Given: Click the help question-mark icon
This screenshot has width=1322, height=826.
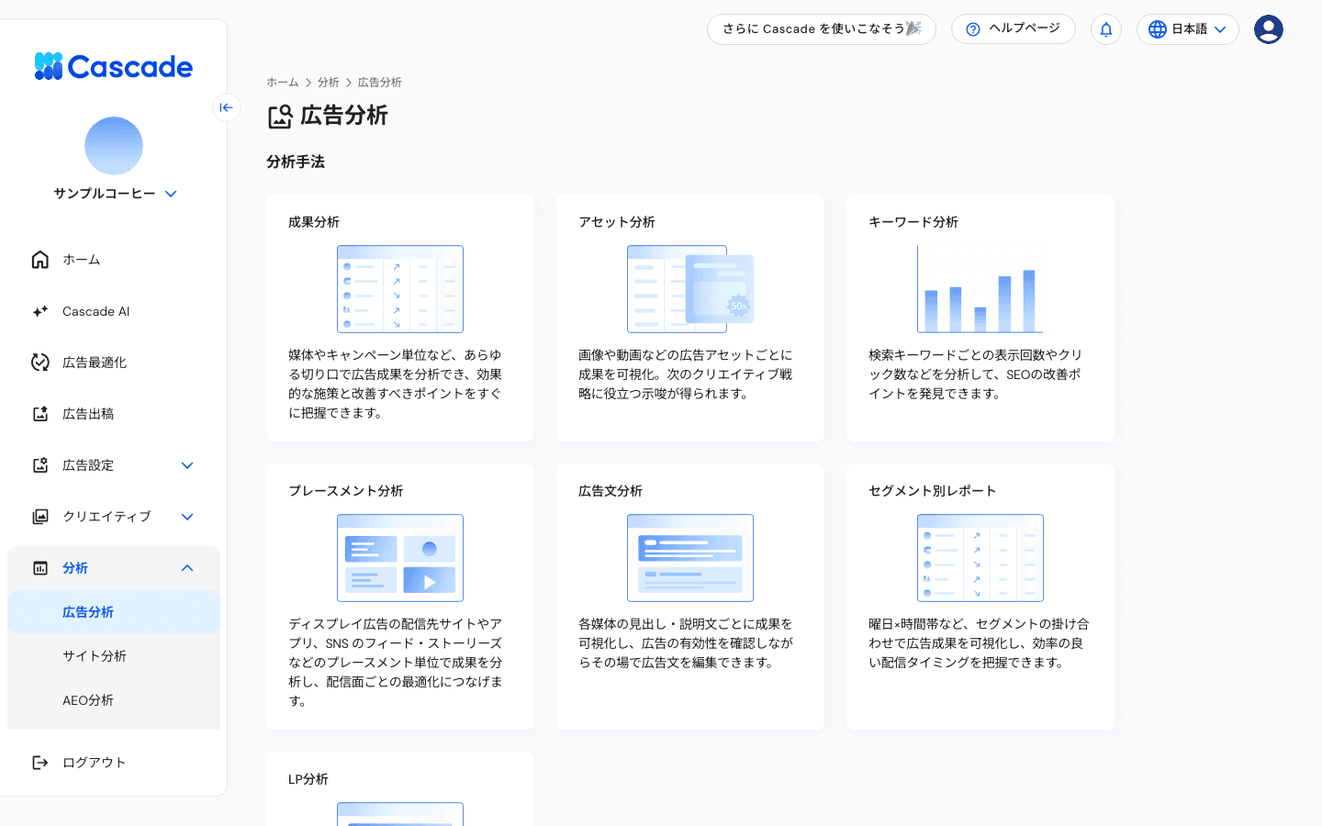Looking at the screenshot, I should point(973,29).
